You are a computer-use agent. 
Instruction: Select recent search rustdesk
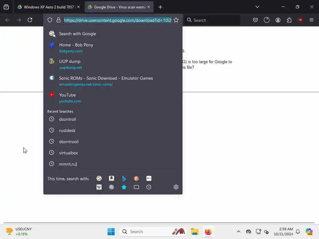point(113,130)
